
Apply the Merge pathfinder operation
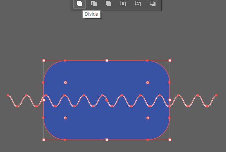pos(108,4)
